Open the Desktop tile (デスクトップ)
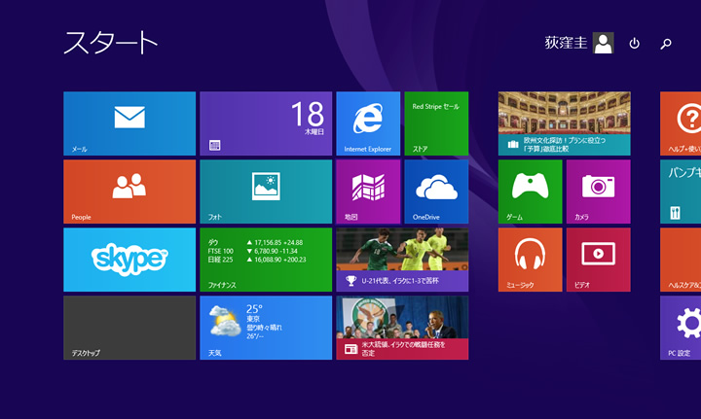 pyautogui.click(x=129, y=328)
